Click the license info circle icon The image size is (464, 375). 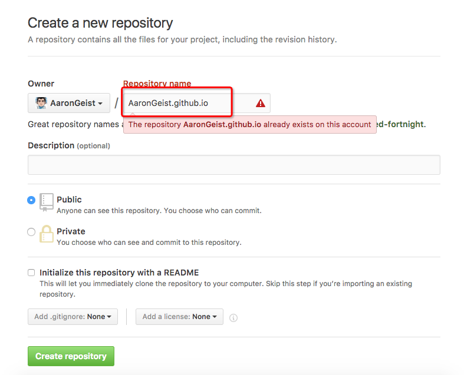tap(233, 318)
